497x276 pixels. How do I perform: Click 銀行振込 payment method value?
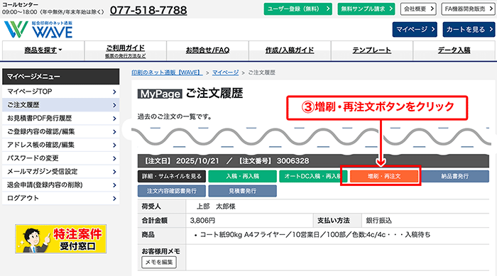[378, 220]
